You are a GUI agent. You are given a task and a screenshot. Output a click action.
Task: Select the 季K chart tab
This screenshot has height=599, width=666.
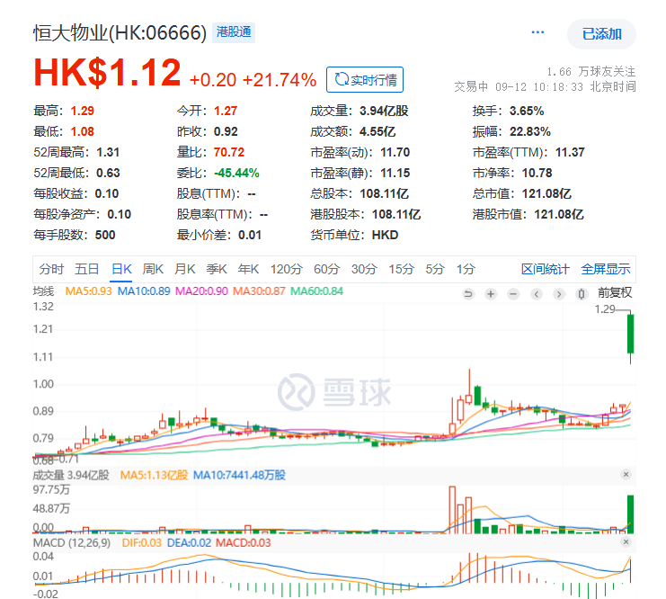point(217,269)
